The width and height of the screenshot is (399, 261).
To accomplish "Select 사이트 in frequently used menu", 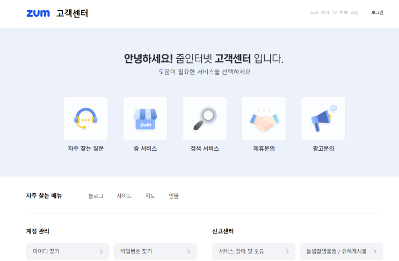I will [124, 196].
